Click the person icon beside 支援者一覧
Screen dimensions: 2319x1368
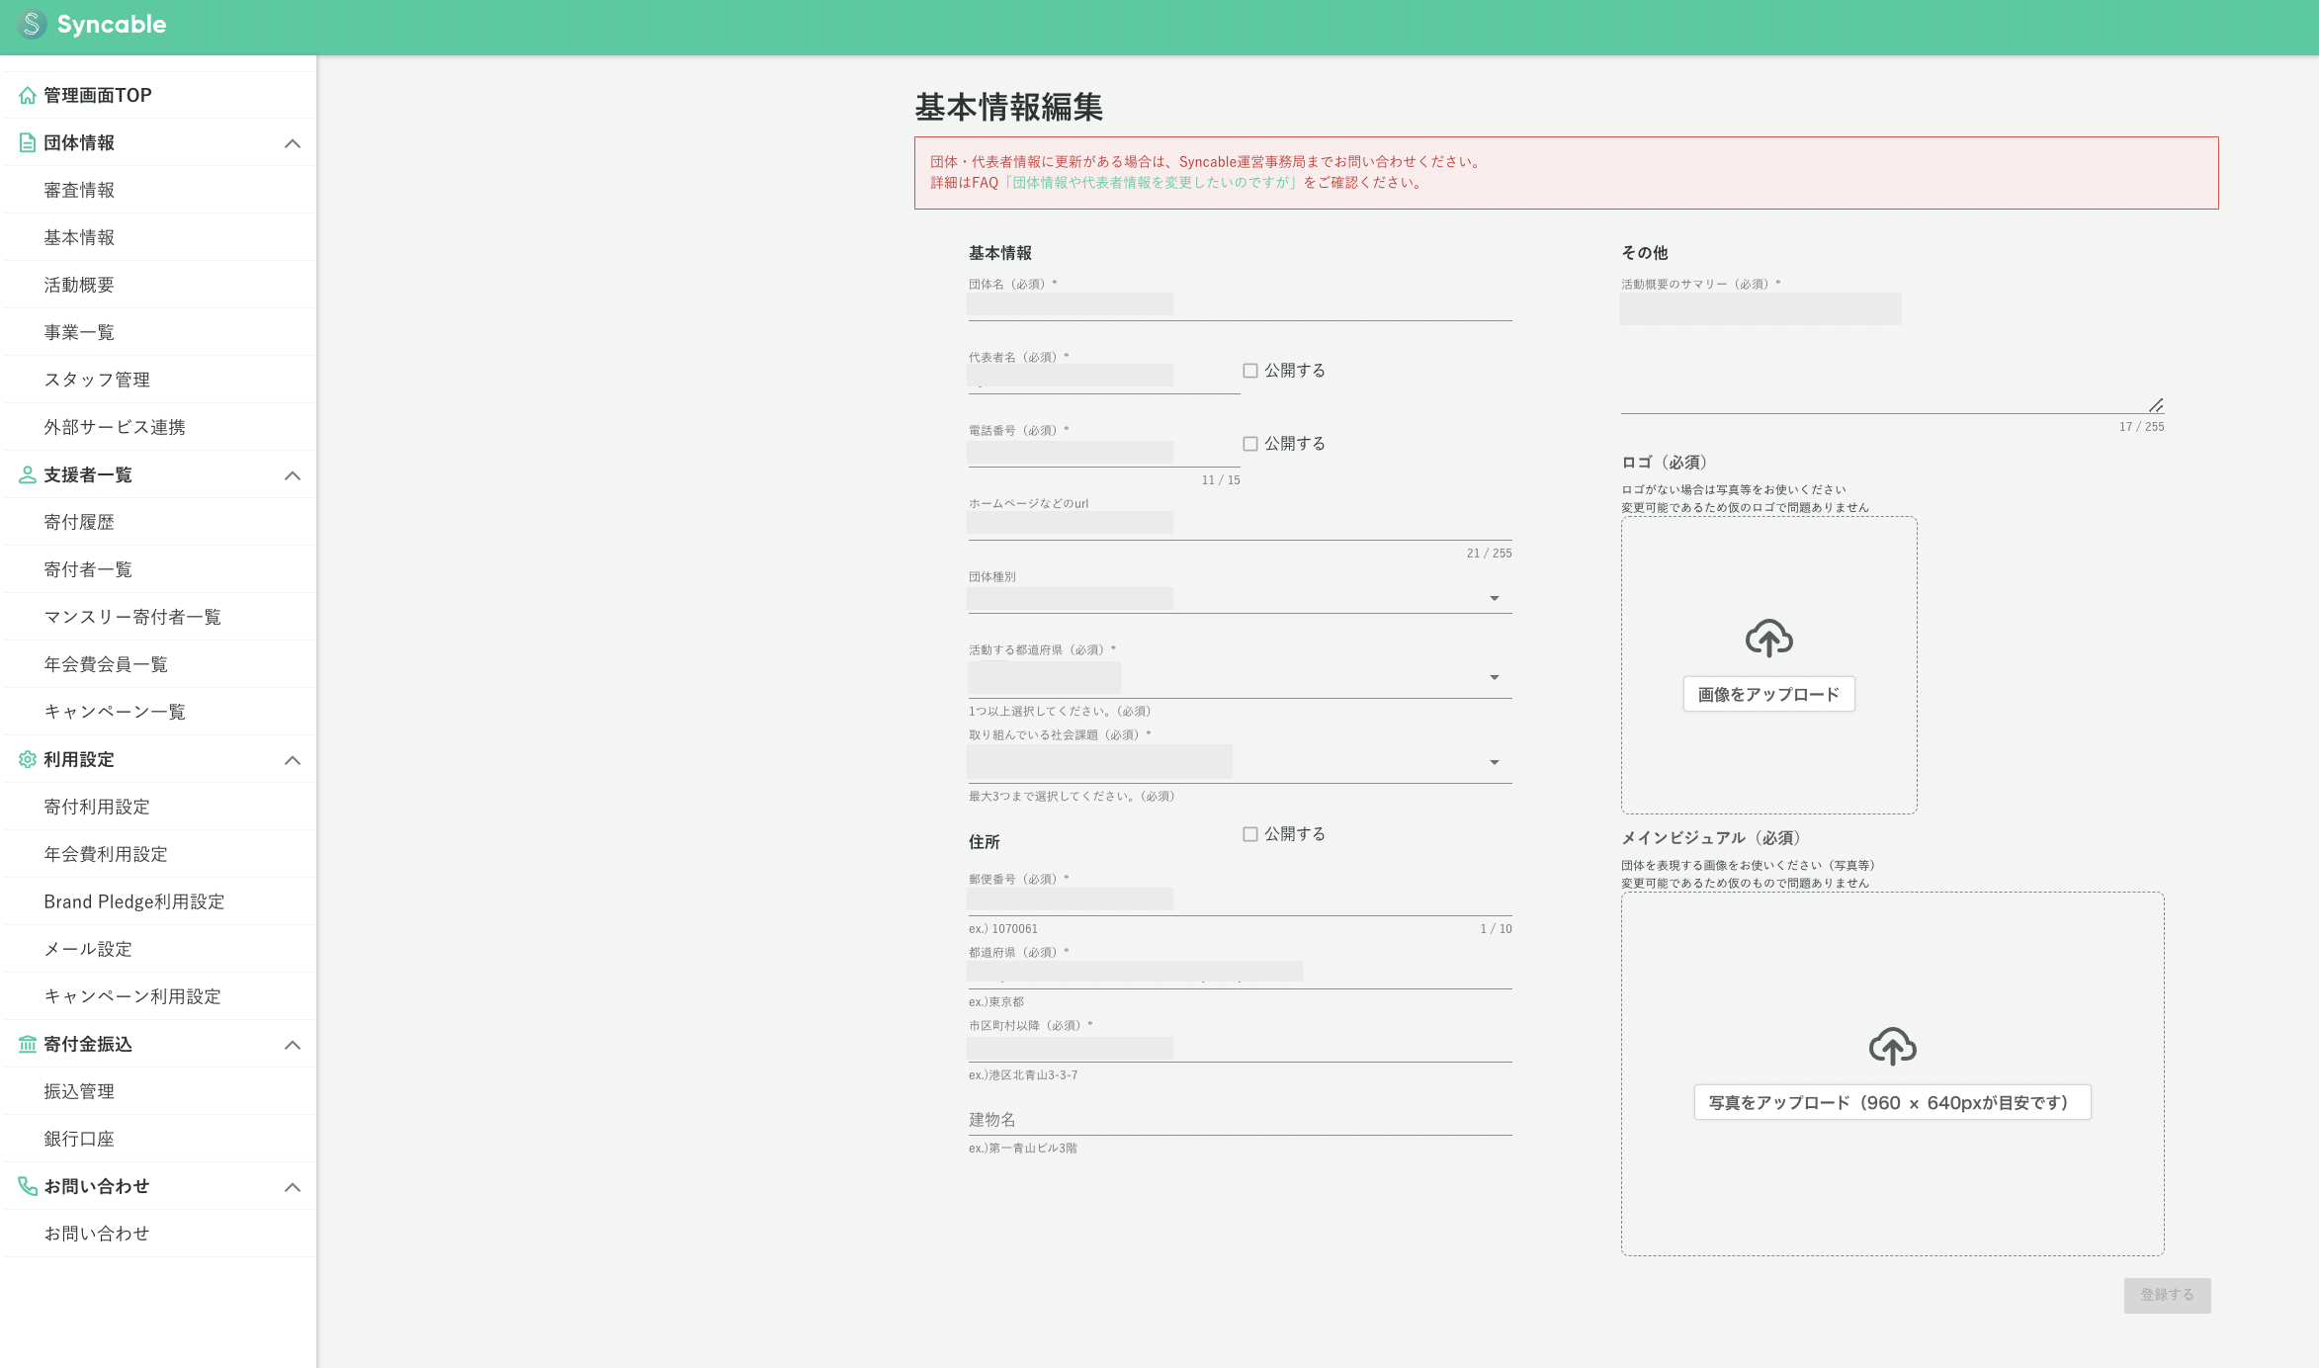[x=28, y=475]
